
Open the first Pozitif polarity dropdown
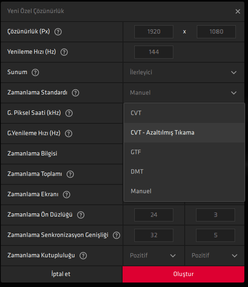(x=153, y=256)
